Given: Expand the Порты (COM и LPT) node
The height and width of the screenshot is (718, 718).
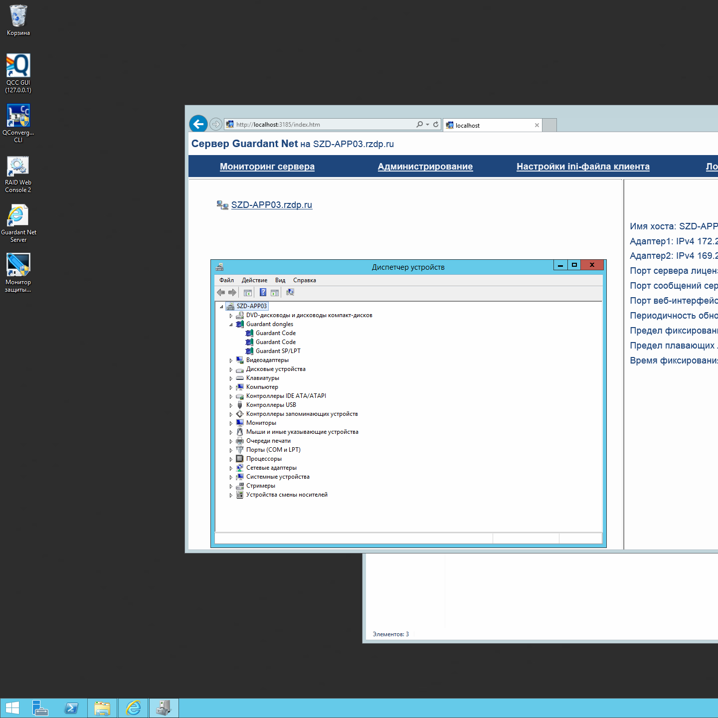Looking at the screenshot, I should click(231, 450).
